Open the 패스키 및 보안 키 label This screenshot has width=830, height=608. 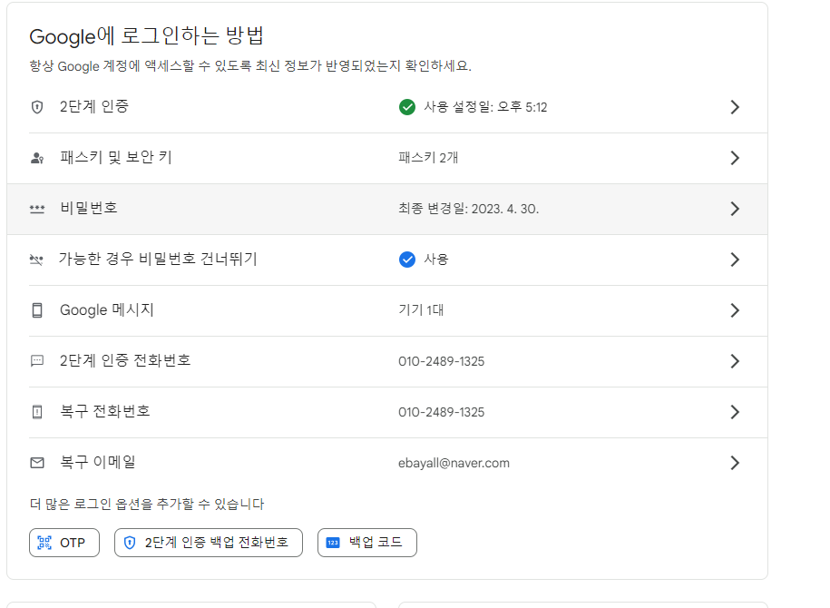[x=116, y=157]
